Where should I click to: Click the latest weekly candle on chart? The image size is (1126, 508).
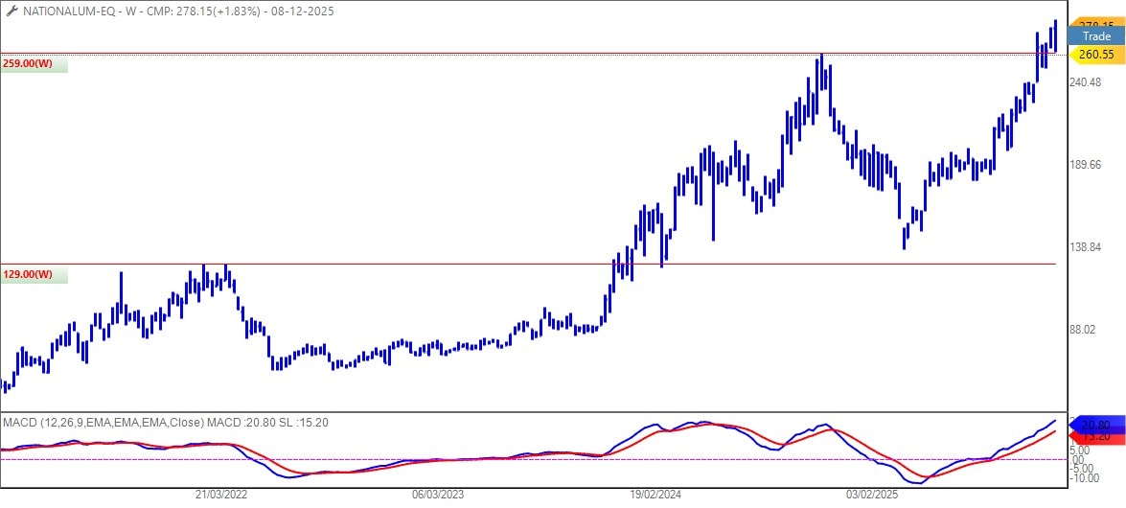click(1055, 34)
